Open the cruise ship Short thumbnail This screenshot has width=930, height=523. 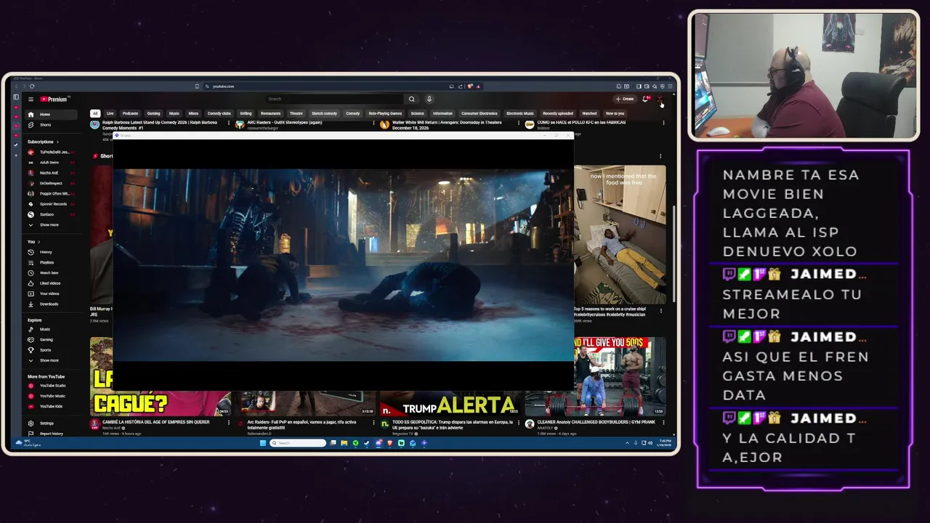coord(620,235)
